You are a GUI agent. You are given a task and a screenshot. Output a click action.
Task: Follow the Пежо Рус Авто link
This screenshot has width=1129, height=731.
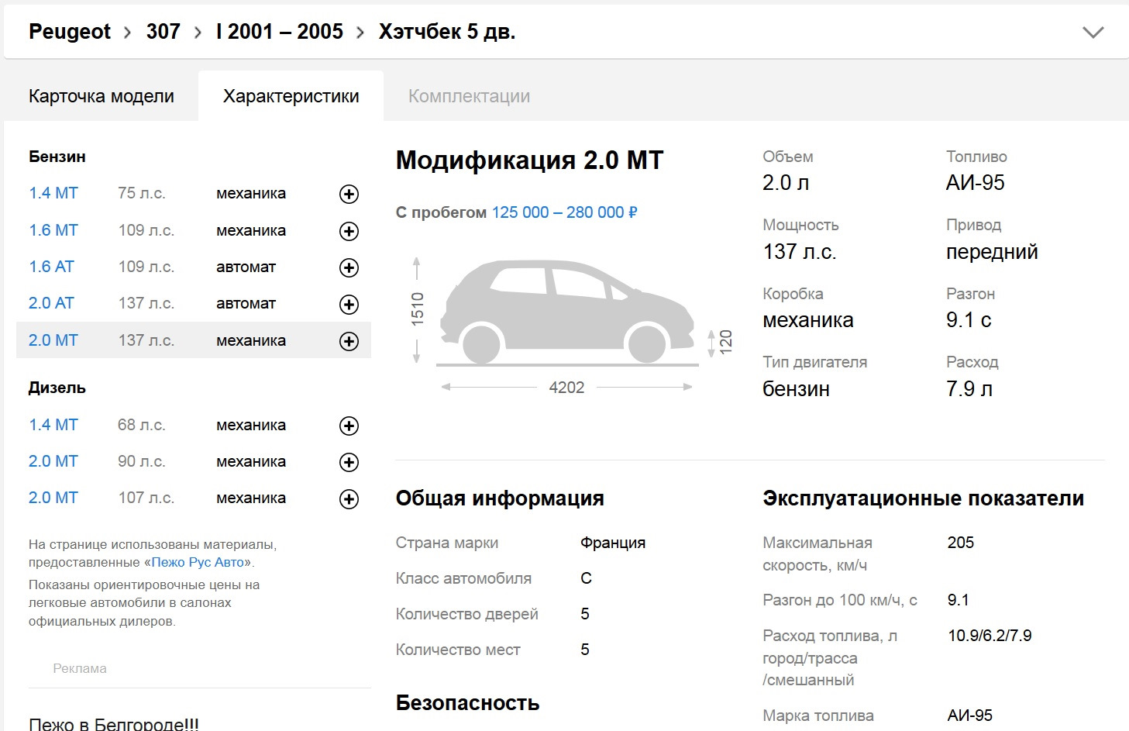[x=198, y=562]
